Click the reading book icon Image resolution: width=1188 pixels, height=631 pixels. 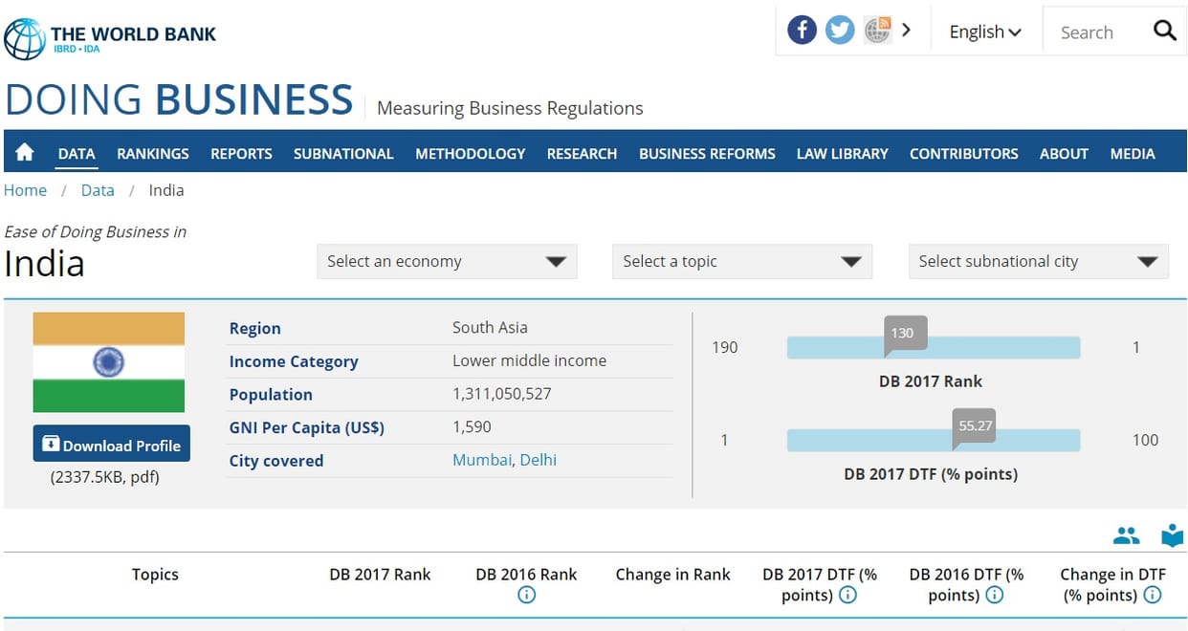tap(1172, 535)
